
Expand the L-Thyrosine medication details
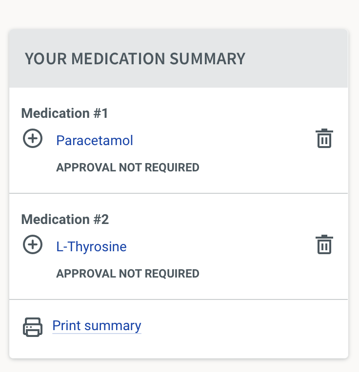coord(33,245)
